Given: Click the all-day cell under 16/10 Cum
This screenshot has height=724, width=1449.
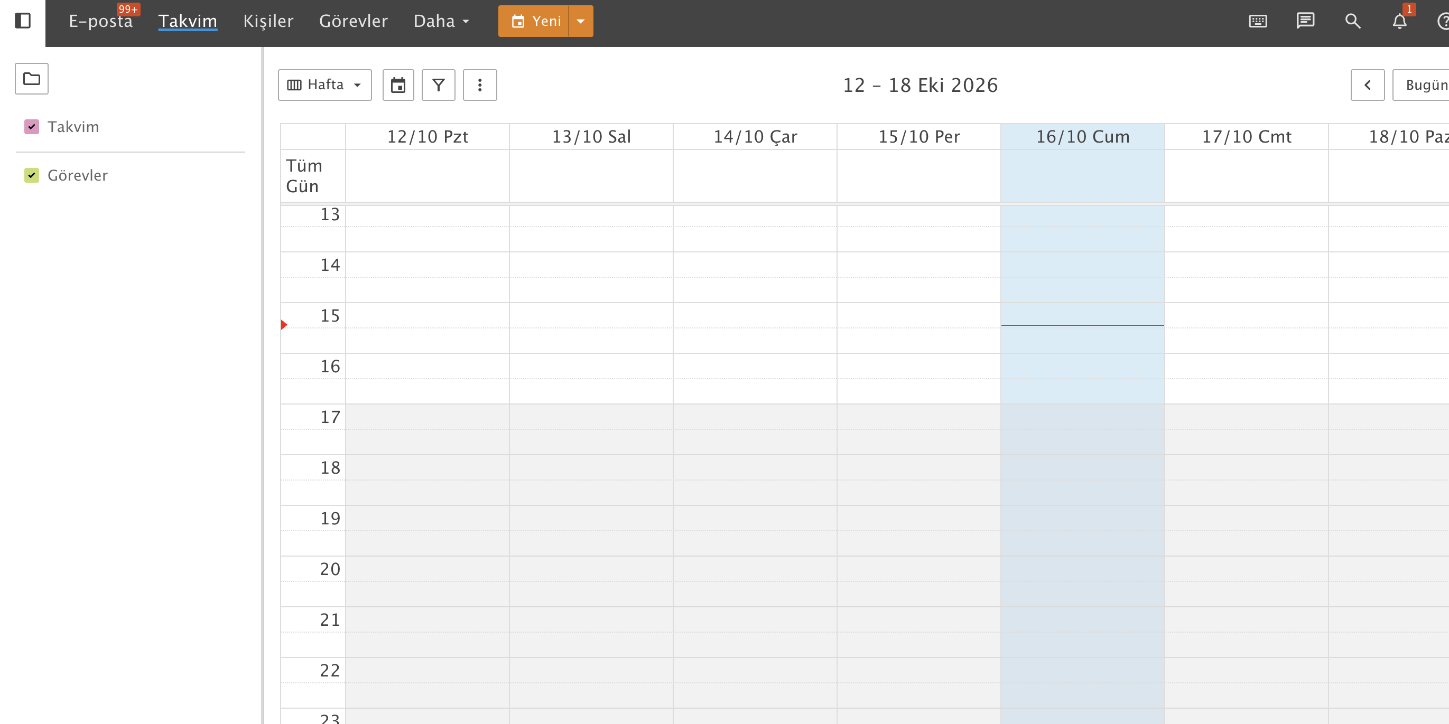Looking at the screenshot, I should 1083,176.
